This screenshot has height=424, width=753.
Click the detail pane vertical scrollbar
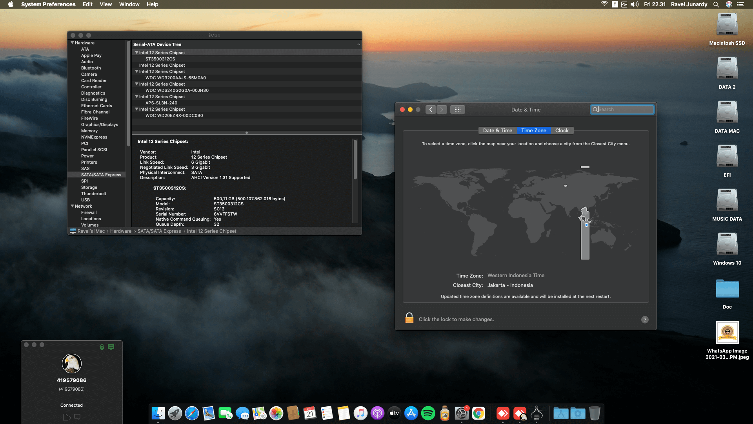355,159
